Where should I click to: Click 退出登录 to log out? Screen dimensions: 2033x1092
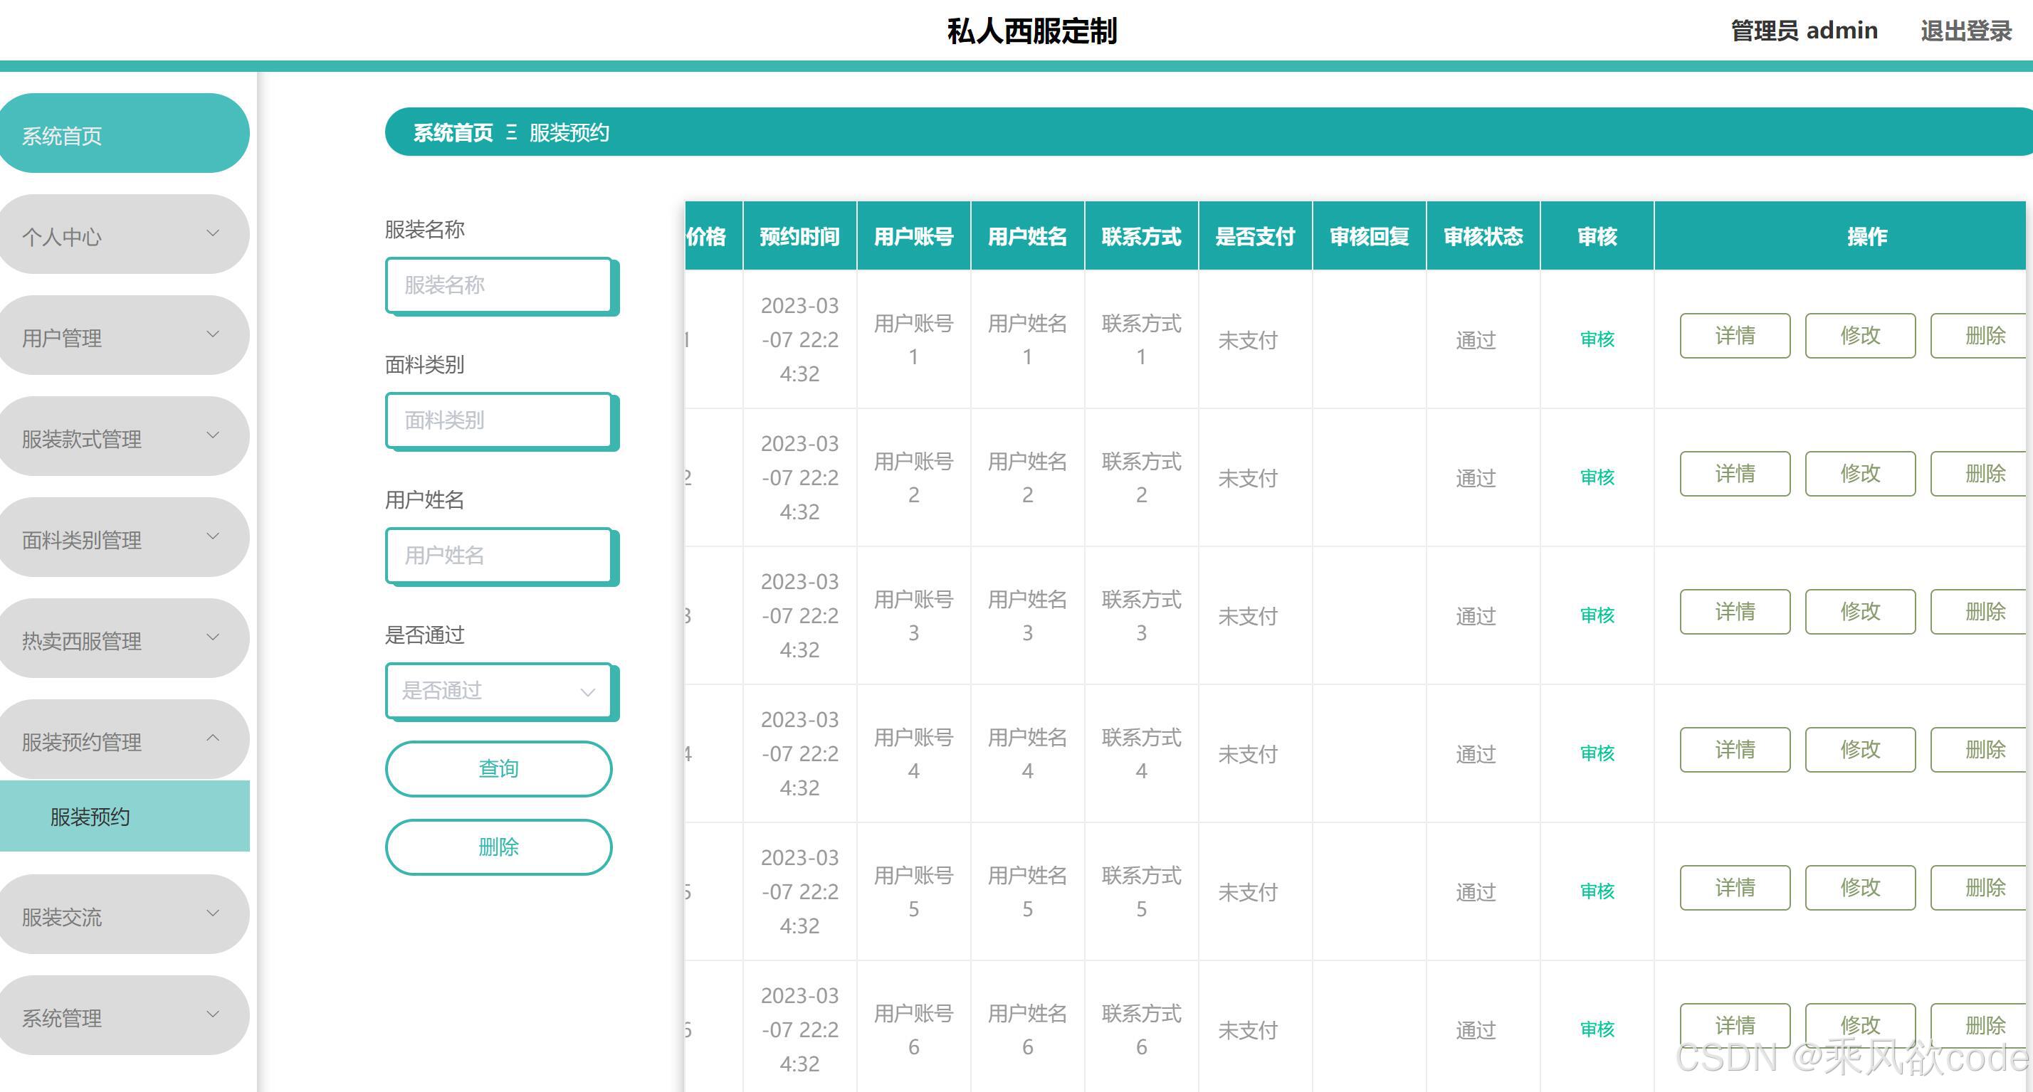point(1965,31)
